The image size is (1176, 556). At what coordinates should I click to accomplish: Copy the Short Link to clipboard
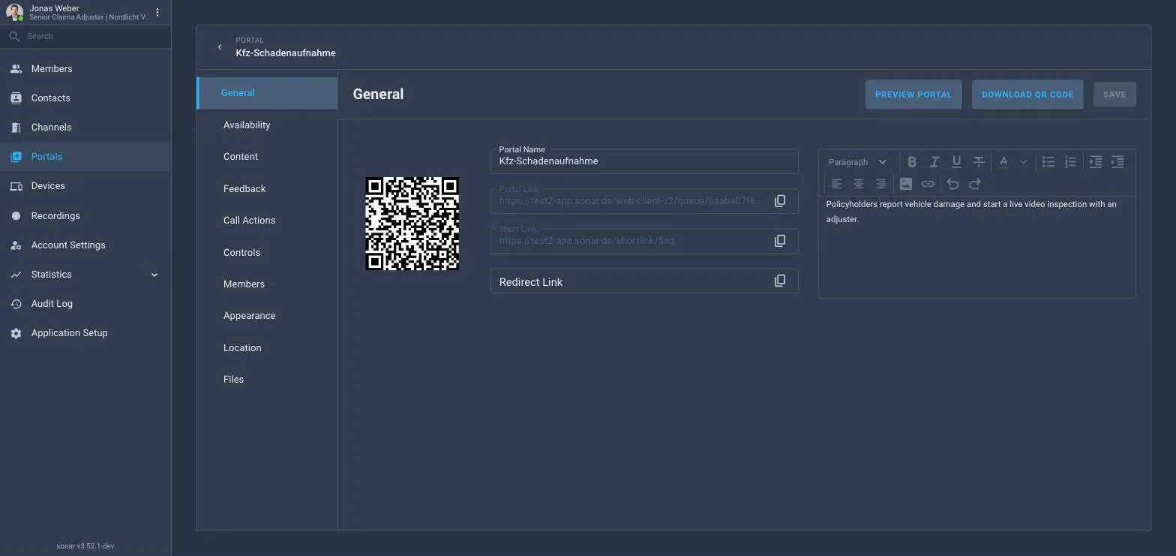tap(780, 241)
